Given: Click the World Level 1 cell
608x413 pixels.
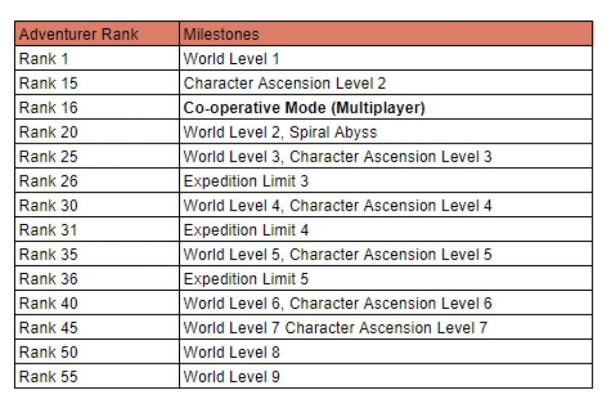Looking at the screenshot, I should point(386,58).
